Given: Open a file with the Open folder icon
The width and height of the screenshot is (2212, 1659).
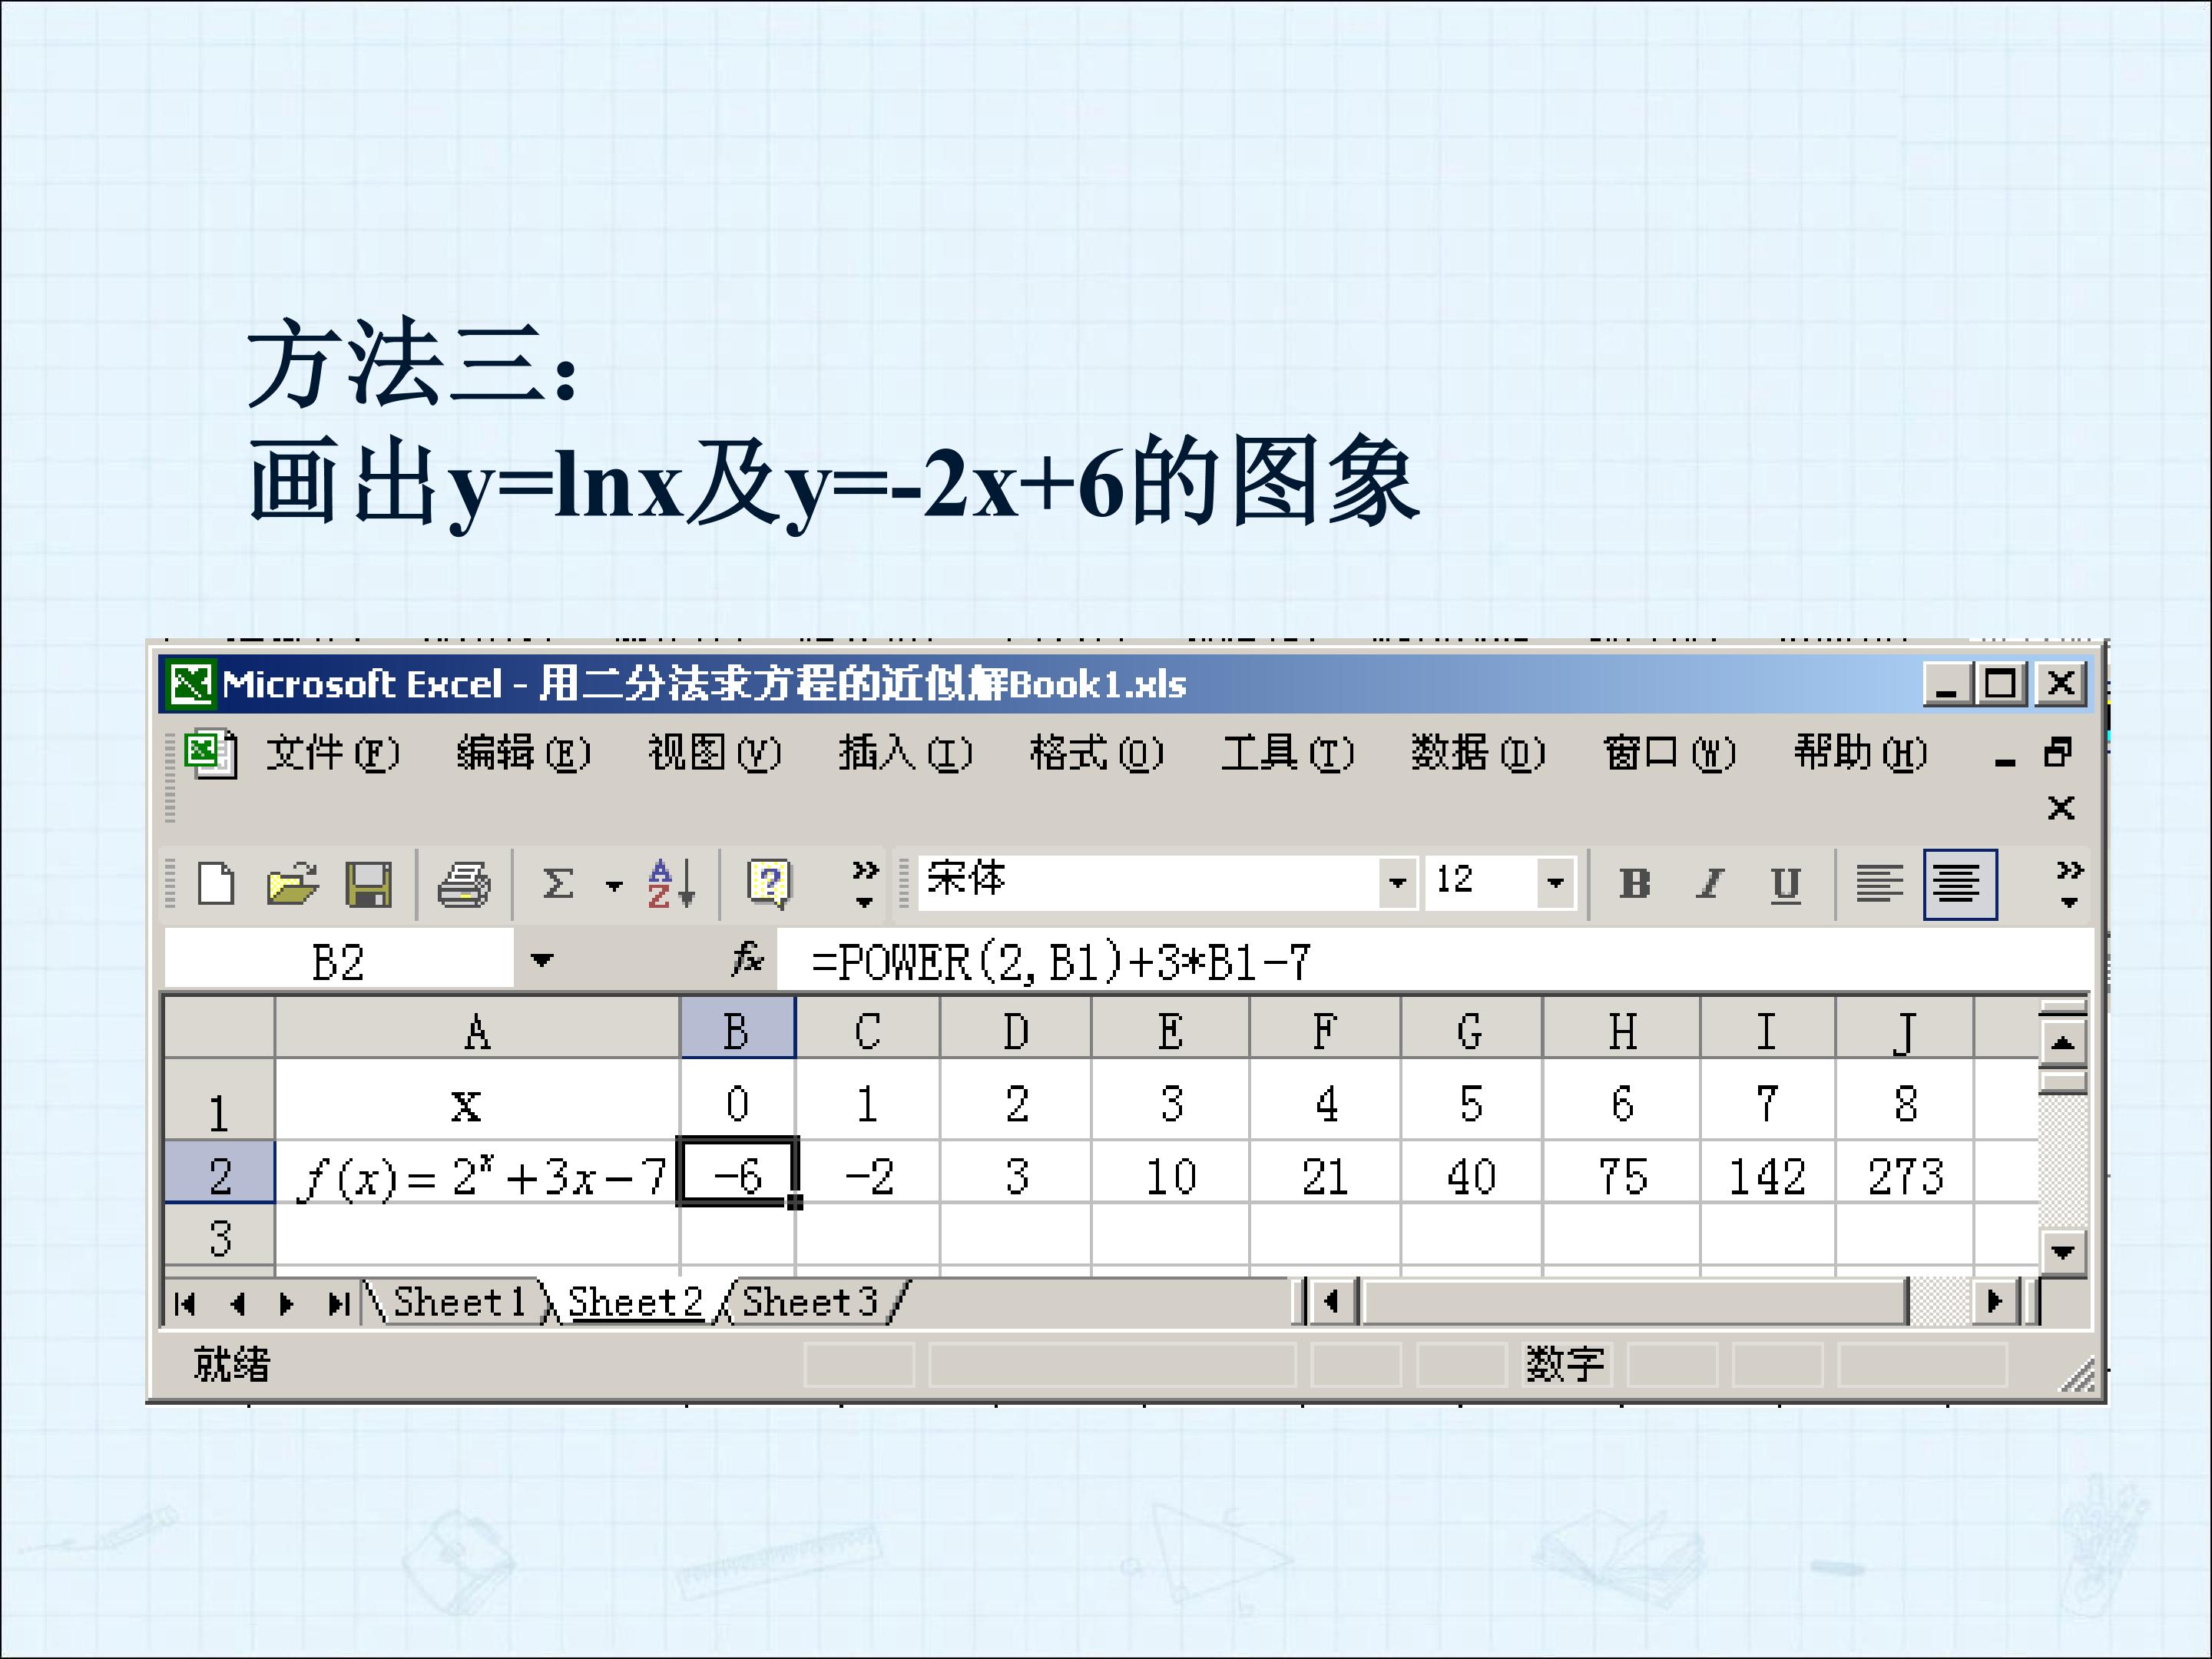Looking at the screenshot, I should tap(292, 884).
